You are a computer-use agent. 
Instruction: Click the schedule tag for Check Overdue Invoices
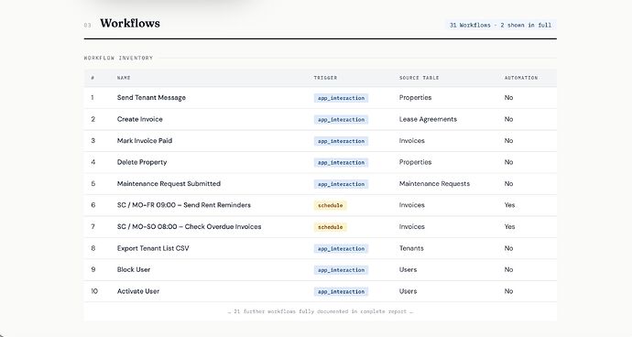pos(330,227)
